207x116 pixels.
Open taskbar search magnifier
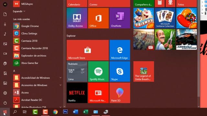pyautogui.click(x=15, y=112)
